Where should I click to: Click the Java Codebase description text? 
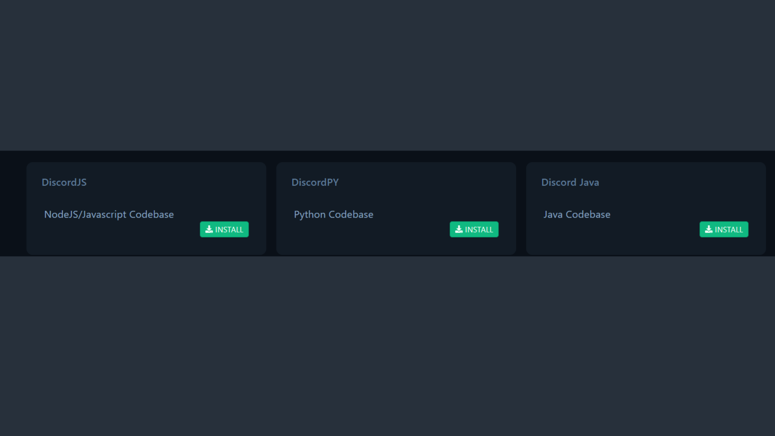tap(576, 214)
